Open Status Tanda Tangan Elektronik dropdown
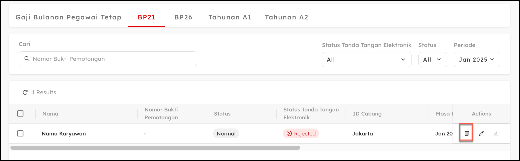The image size is (520, 161). 367,60
